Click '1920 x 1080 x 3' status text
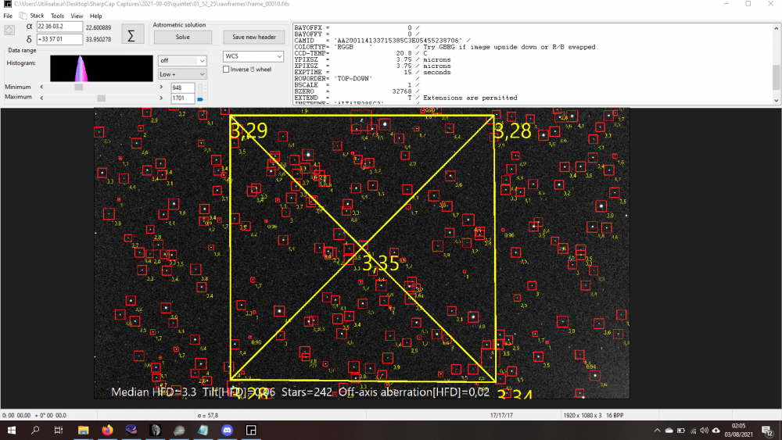The height and width of the screenshot is (440, 782). point(583,416)
